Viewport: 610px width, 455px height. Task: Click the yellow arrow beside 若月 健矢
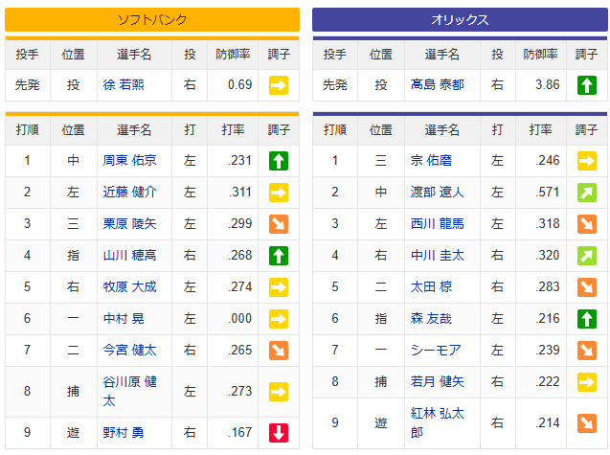click(587, 381)
